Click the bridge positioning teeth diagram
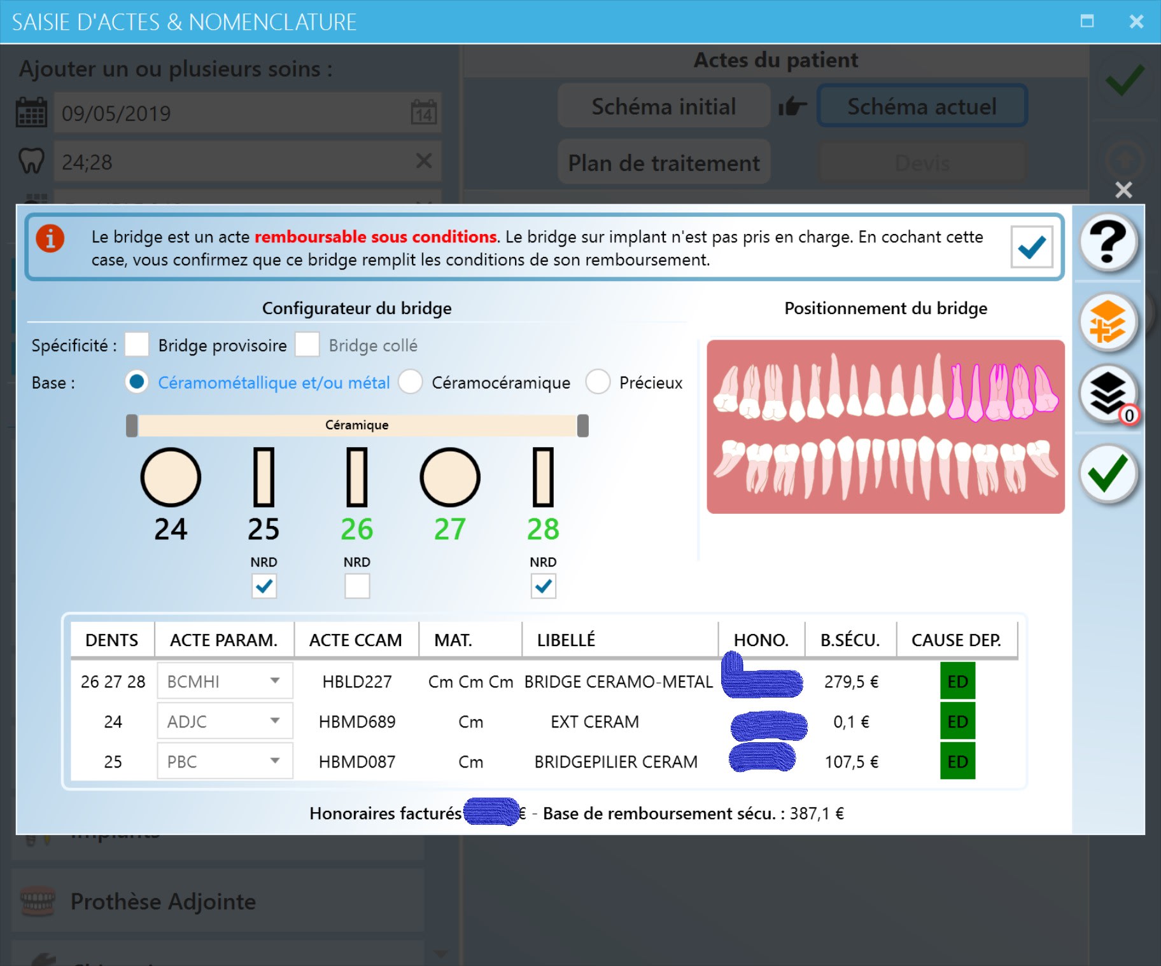This screenshot has height=966, width=1161. (x=885, y=427)
